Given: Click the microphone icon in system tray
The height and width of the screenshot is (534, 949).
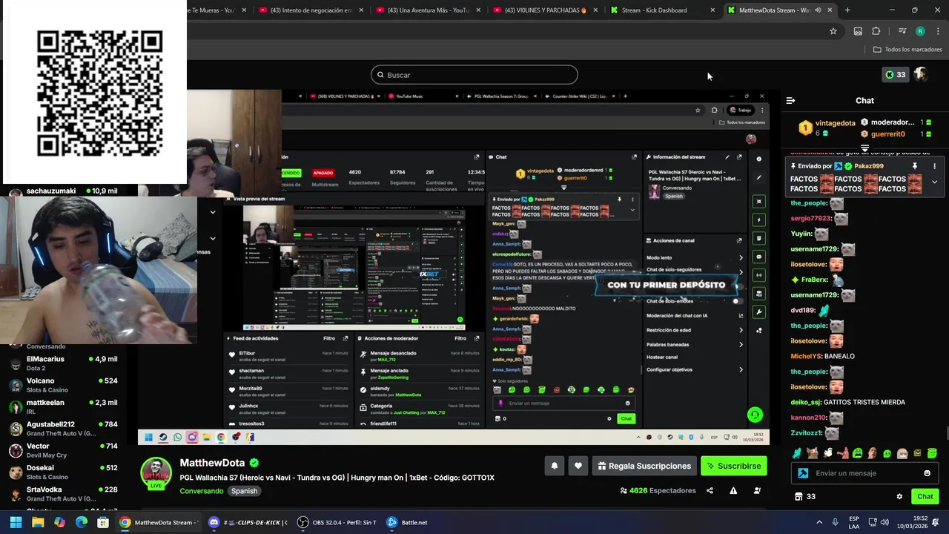Looking at the screenshot, I should (835, 522).
